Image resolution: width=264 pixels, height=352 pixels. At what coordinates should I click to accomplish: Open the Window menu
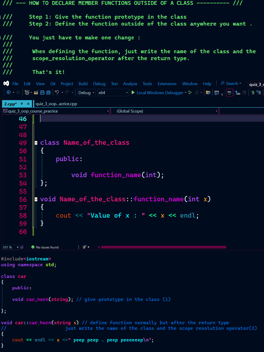(190, 84)
